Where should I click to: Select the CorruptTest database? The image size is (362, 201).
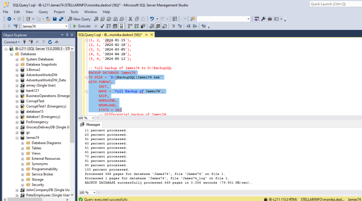pyautogui.click(x=35, y=101)
